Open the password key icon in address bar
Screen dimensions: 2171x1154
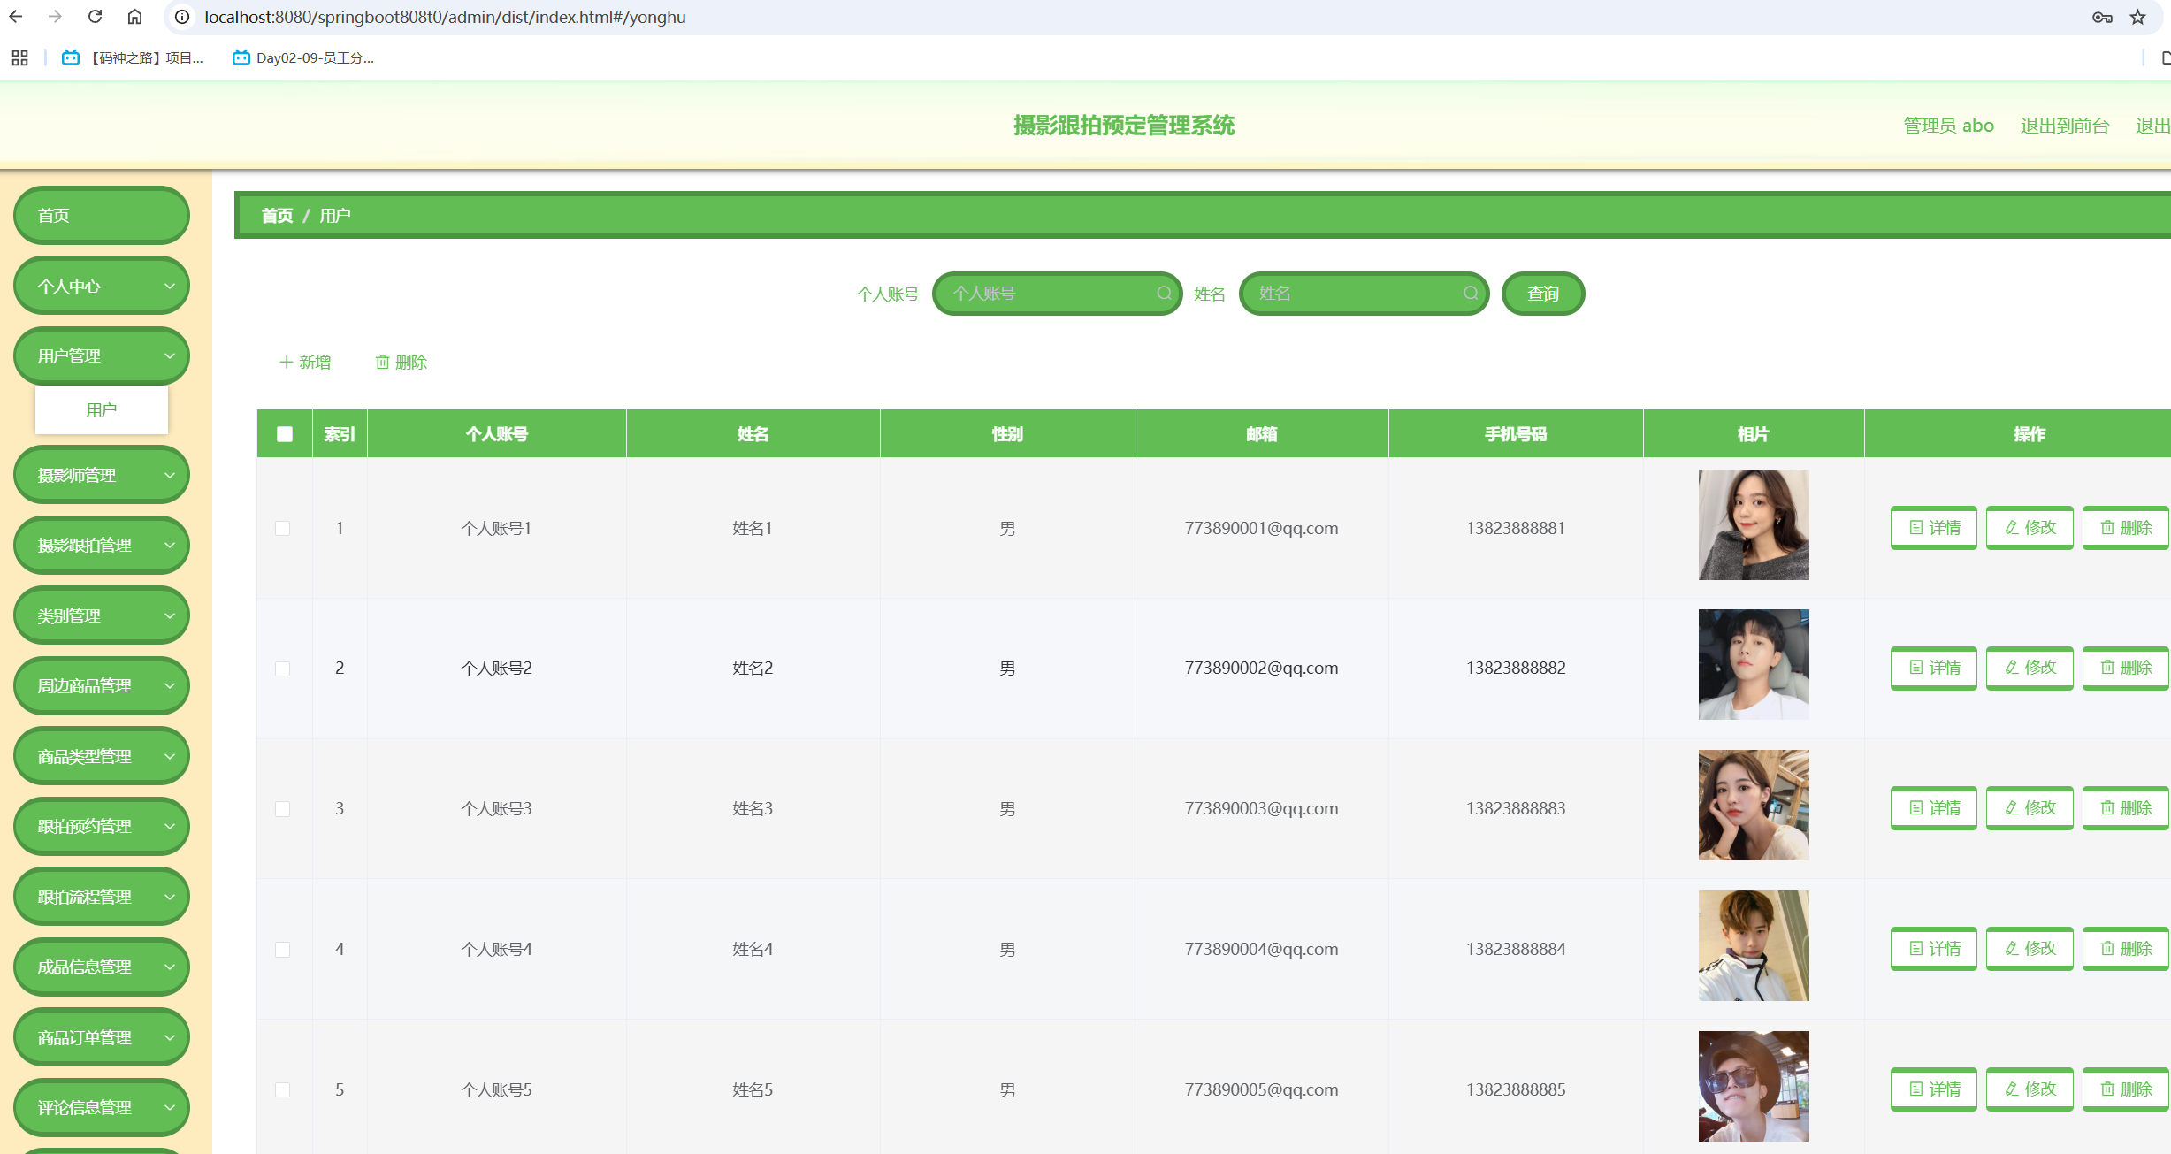[x=2102, y=17]
